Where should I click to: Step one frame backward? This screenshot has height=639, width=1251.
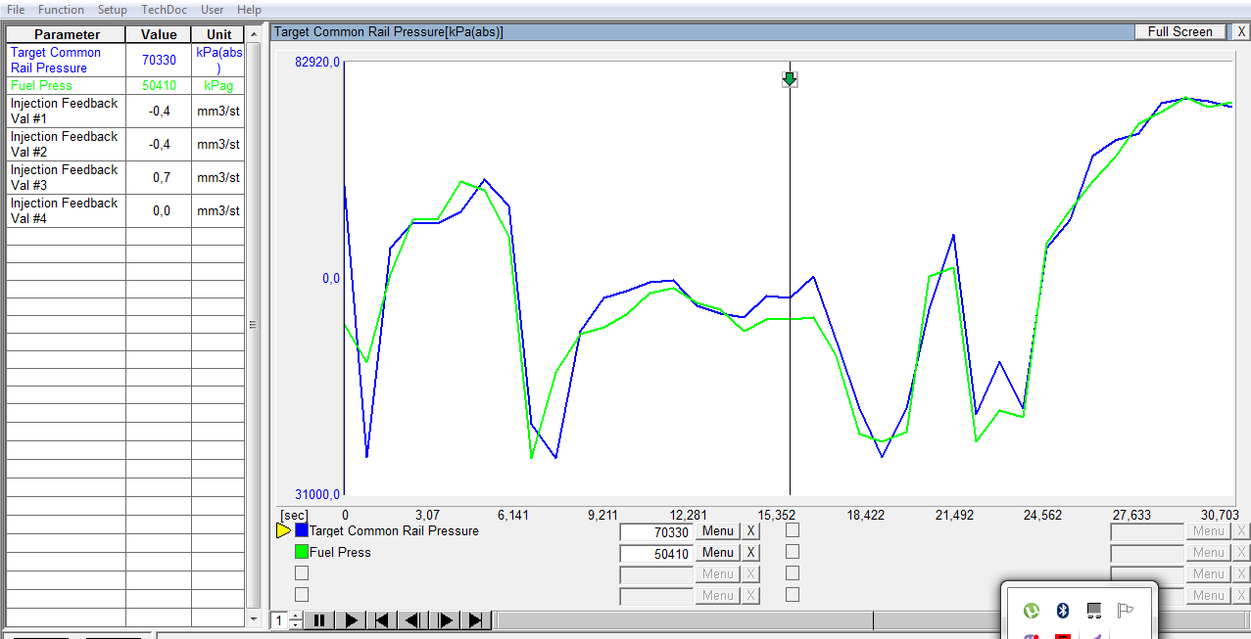point(413,619)
